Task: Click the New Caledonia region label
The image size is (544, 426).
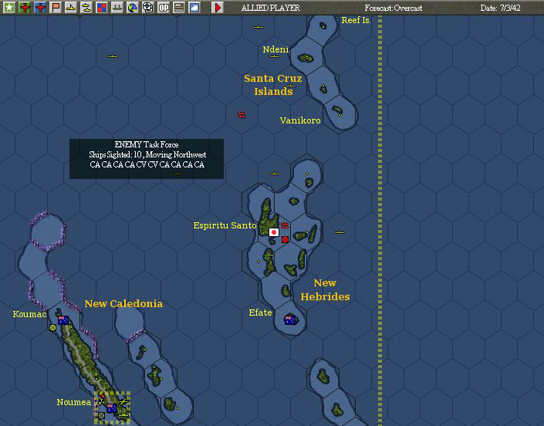Action: tap(123, 303)
